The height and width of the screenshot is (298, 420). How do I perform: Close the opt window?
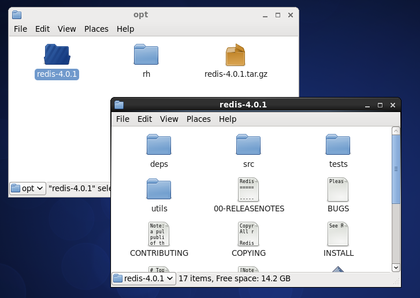(291, 15)
